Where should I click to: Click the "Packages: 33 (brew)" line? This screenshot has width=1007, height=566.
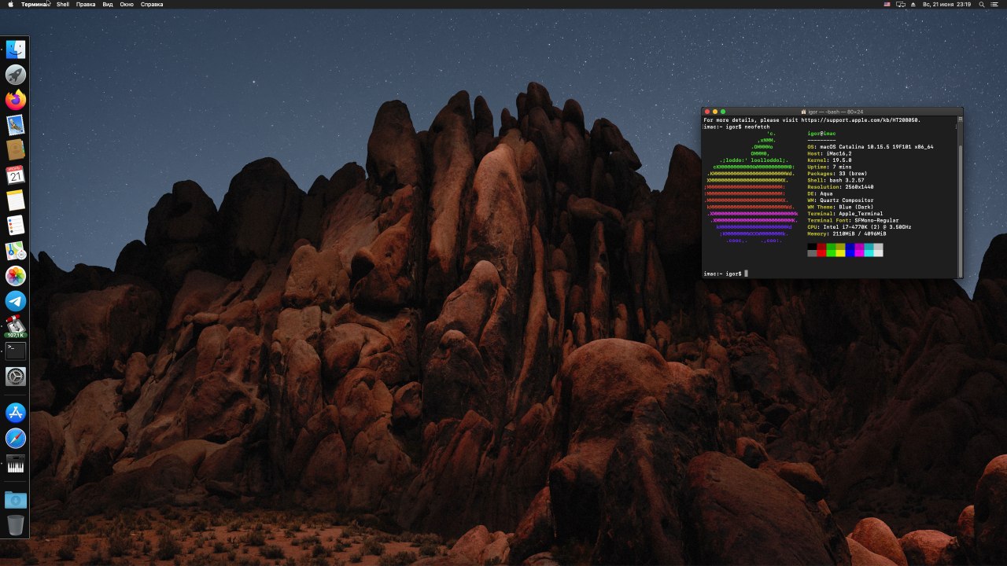(x=837, y=174)
